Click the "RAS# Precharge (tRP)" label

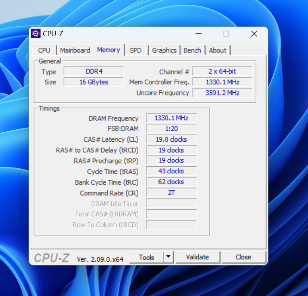click(x=106, y=161)
